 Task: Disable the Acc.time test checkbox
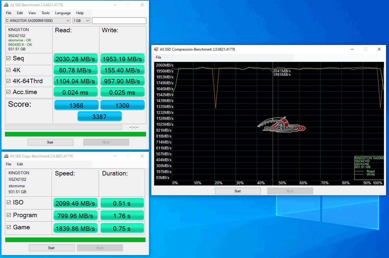9,92
